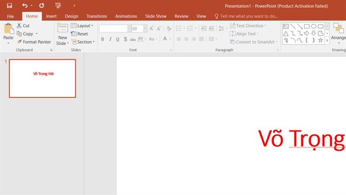Viewport: 346px width, 195px height.
Task: Click the font name box
Action: coord(113,29)
